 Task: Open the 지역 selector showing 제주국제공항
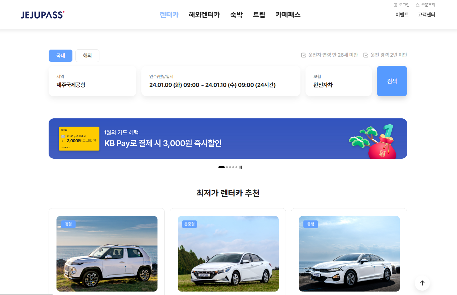[x=92, y=81]
